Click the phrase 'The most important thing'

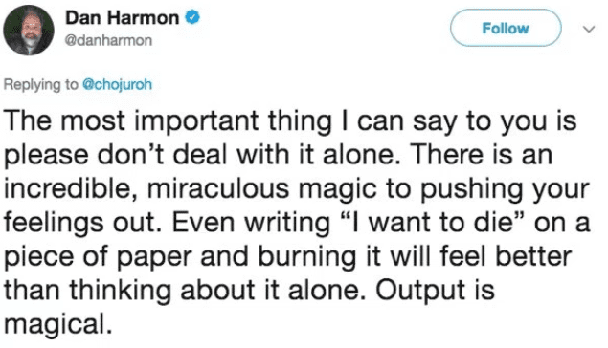point(169,121)
